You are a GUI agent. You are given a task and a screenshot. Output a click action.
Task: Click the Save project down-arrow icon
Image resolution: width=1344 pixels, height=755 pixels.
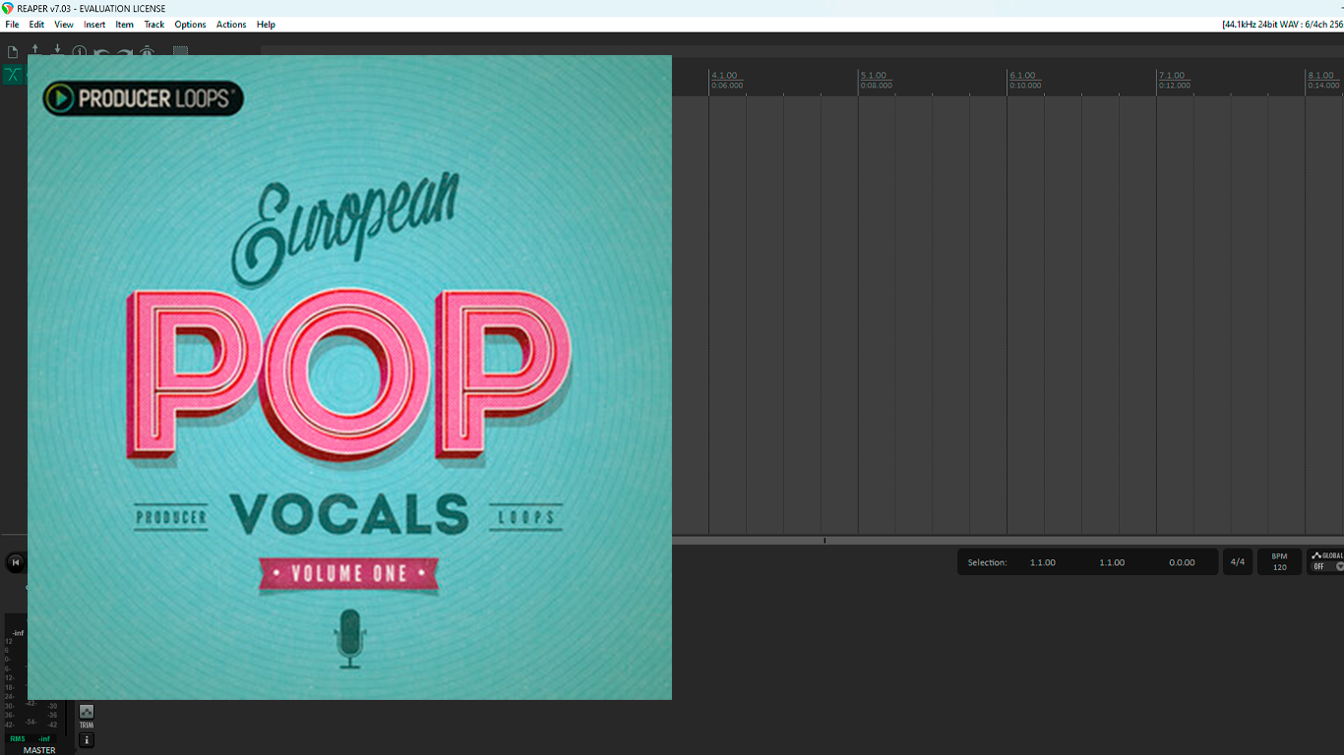pyautogui.click(x=57, y=49)
